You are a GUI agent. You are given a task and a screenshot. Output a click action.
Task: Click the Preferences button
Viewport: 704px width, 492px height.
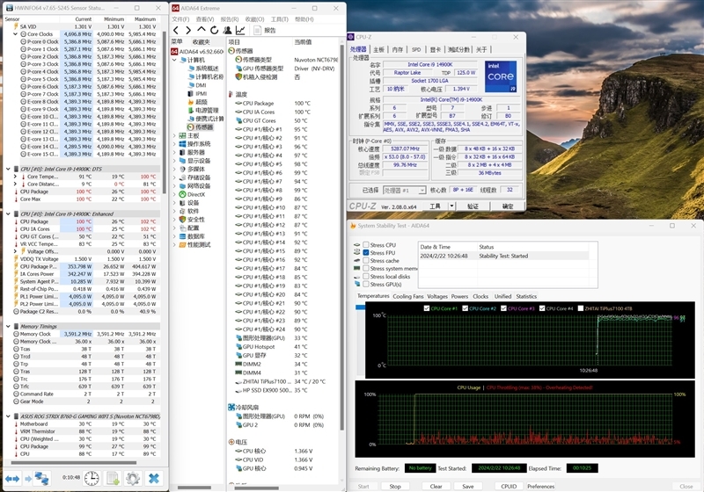540,486
